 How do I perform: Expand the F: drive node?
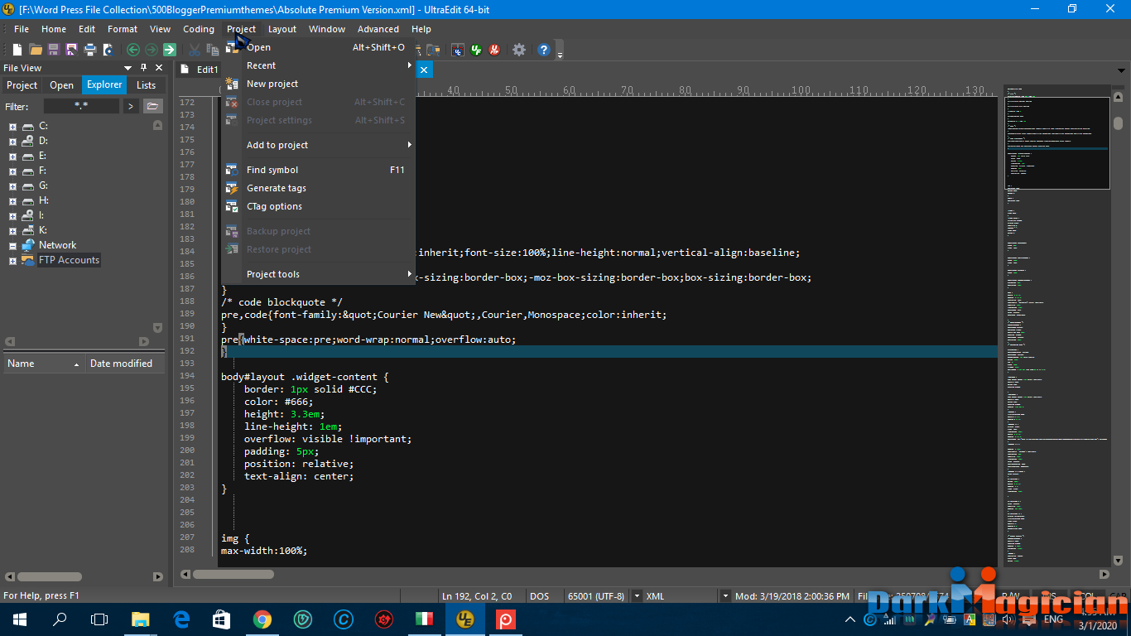tap(12, 171)
